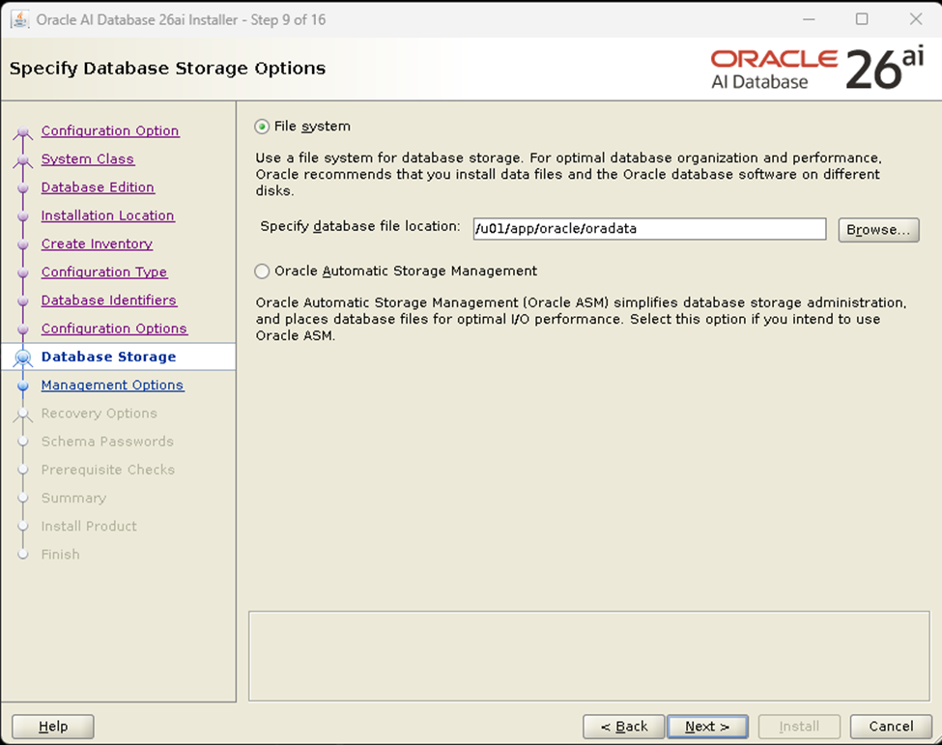Go to Configuration Option step
Screen dimensions: 942x745
click(110, 130)
